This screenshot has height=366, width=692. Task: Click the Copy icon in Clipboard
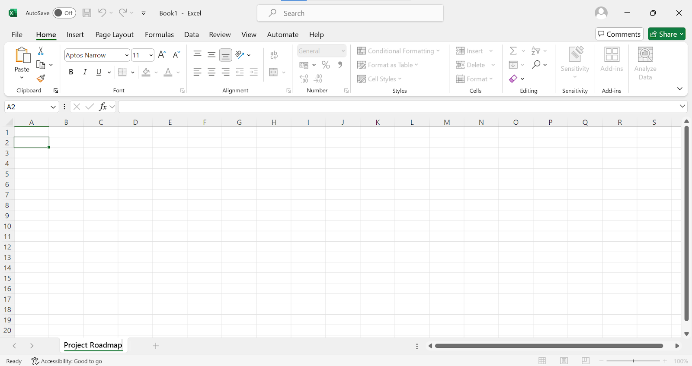[41, 65]
